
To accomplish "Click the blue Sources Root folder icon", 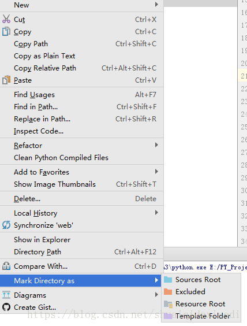I will [168, 279].
